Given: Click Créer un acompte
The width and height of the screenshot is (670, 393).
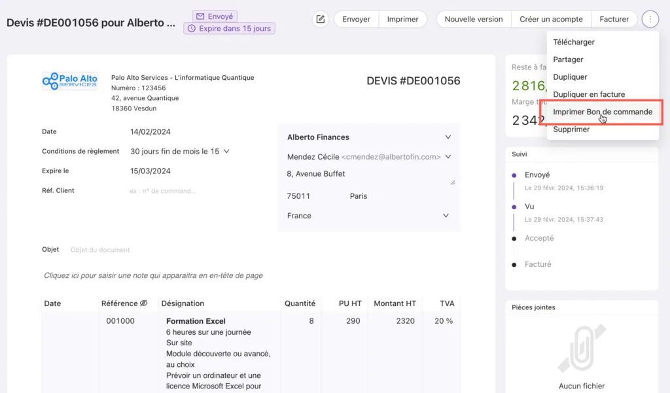Looking at the screenshot, I should pos(551,19).
